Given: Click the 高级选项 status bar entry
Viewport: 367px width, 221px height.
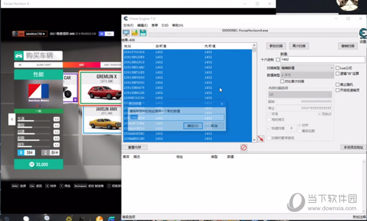Looking at the screenshot, I should click(128, 217).
